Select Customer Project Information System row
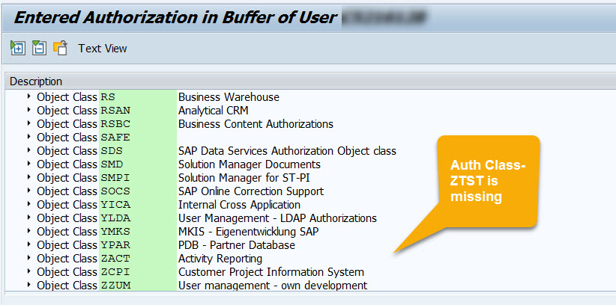Viewport: 616px width, 305px height. (271, 272)
